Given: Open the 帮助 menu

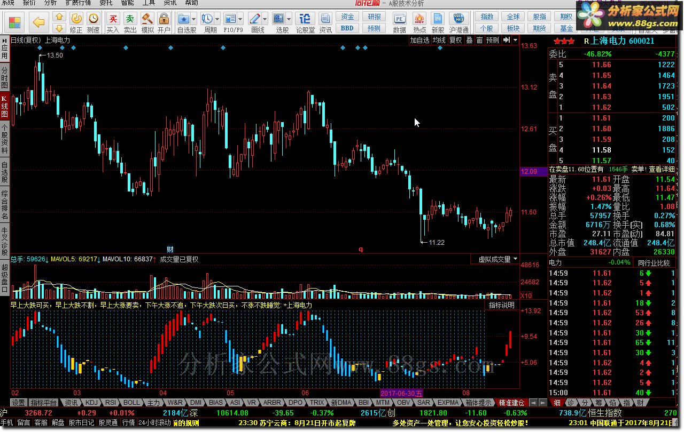Looking at the screenshot, I should 191,3.
